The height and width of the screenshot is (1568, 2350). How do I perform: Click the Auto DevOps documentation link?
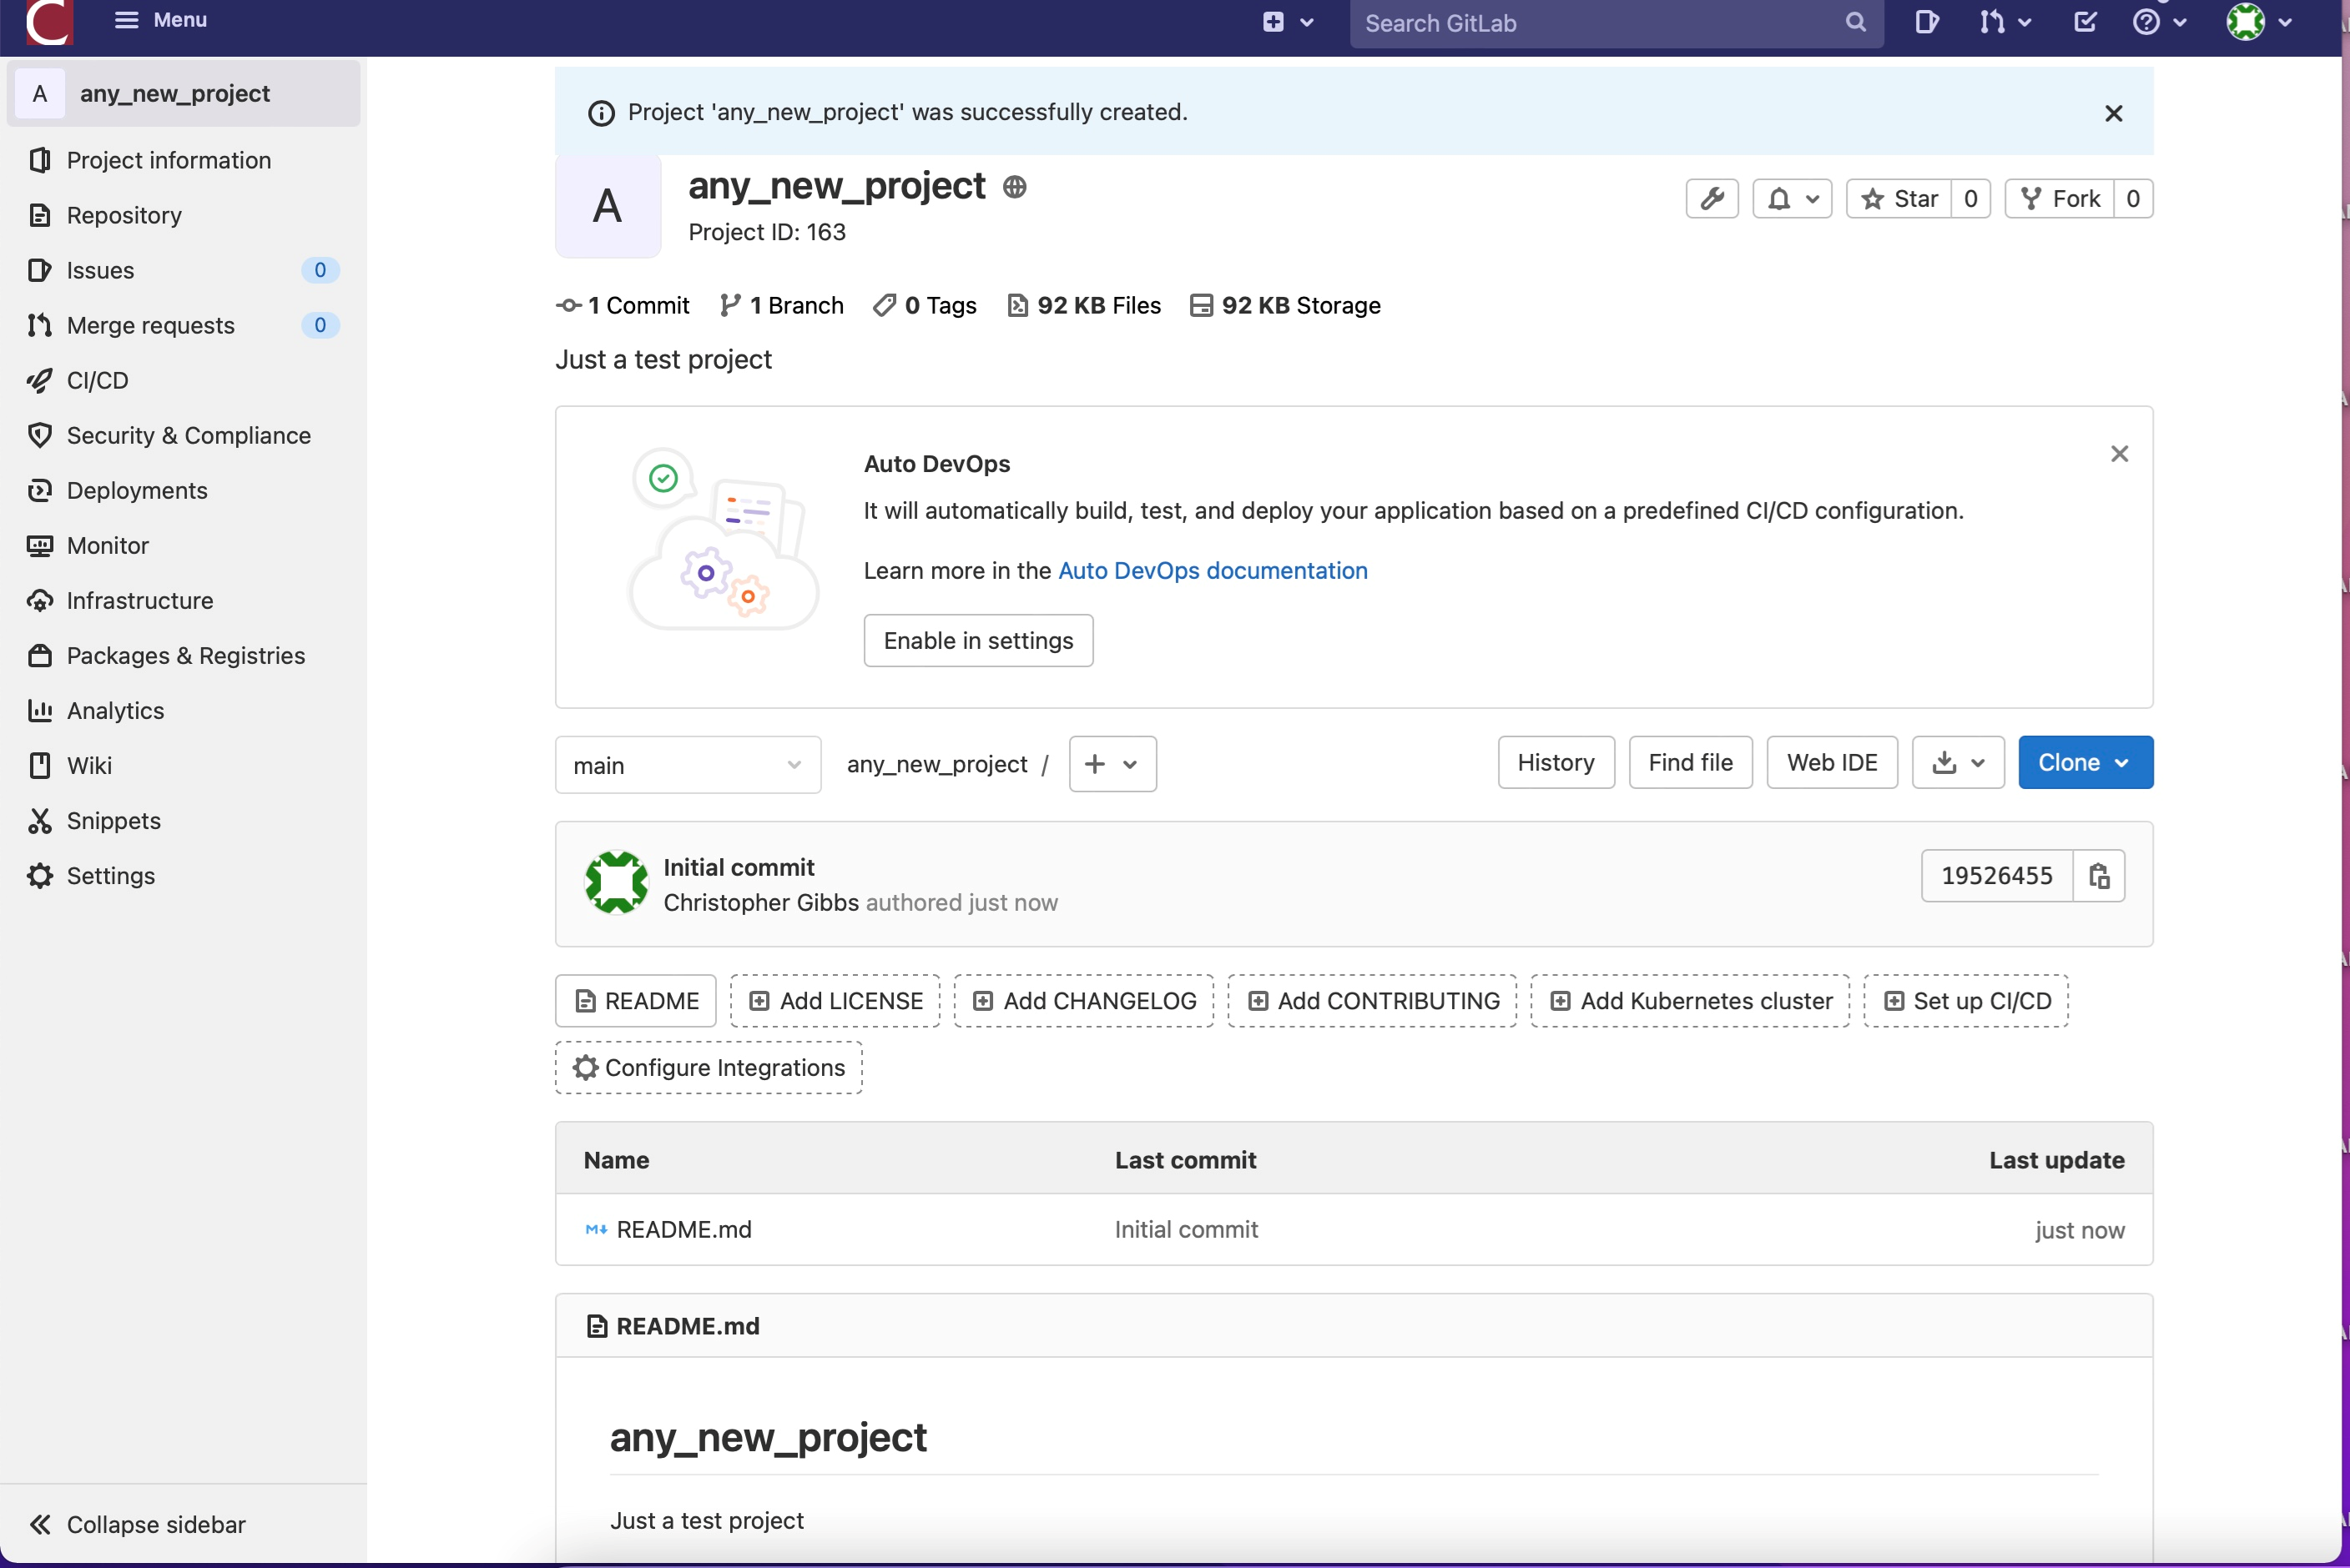(x=1213, y=570)
